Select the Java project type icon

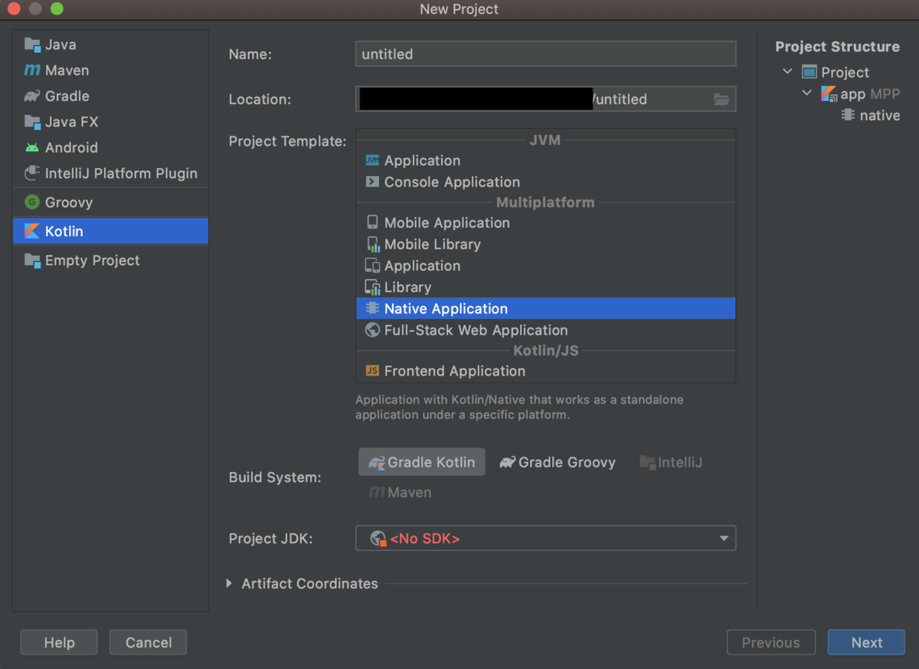[x=32, y=44]
